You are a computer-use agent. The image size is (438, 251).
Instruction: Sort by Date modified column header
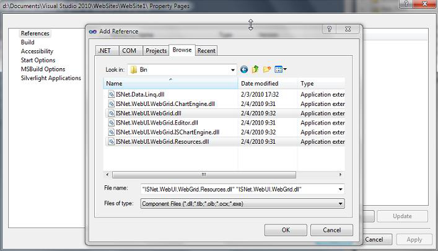pos(268,83)
